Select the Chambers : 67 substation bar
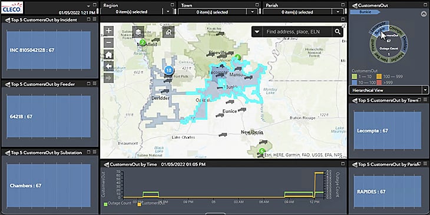Image resolution: width=430 pixels, height=215 pixels. pyautogui.click(x=49, y=186)
